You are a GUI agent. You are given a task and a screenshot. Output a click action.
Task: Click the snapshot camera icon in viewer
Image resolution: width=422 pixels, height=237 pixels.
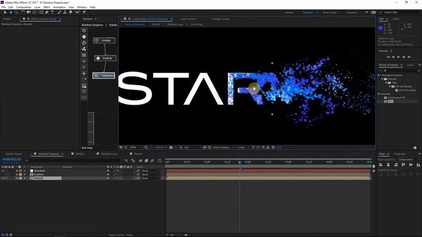[x=171, y=147]
